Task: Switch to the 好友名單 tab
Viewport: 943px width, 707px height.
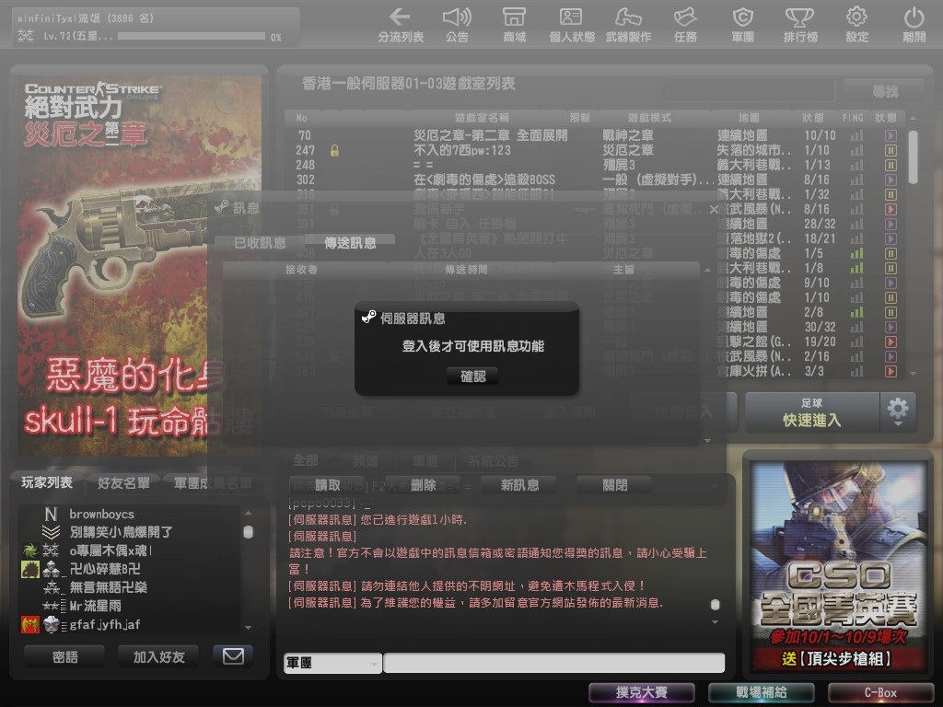Action: [x=123, y=483]
